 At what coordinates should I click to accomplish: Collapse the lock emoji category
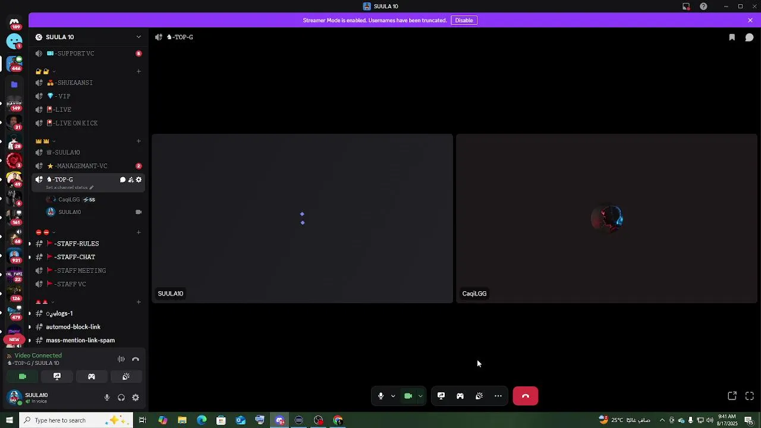tap(46, 71)
